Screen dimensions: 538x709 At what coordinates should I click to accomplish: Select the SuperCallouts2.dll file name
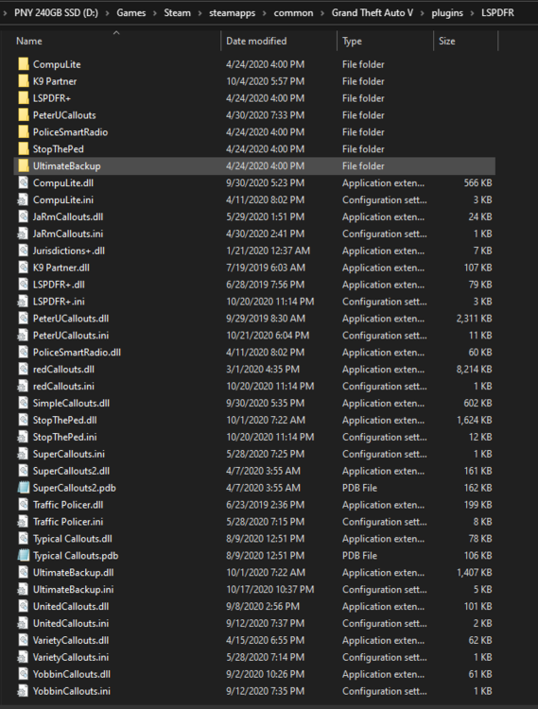coord(71,471)
